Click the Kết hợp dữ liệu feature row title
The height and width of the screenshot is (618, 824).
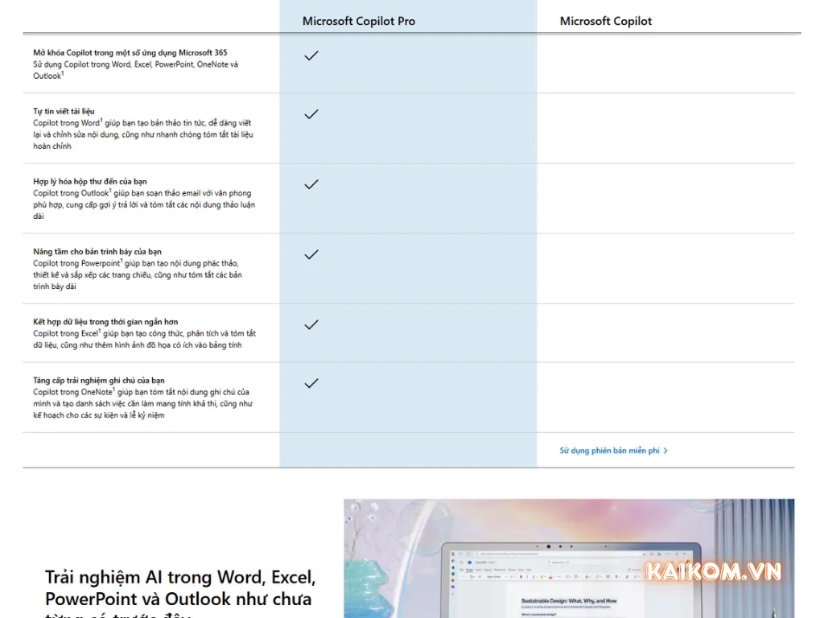pyautogui.click(x=105, y=321)
